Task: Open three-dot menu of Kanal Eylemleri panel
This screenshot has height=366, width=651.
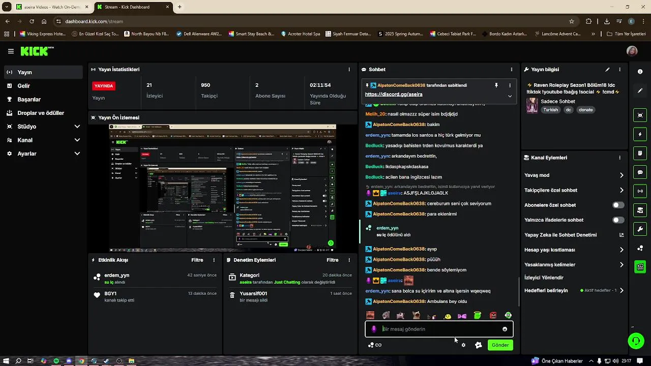Action: point(619,158)
